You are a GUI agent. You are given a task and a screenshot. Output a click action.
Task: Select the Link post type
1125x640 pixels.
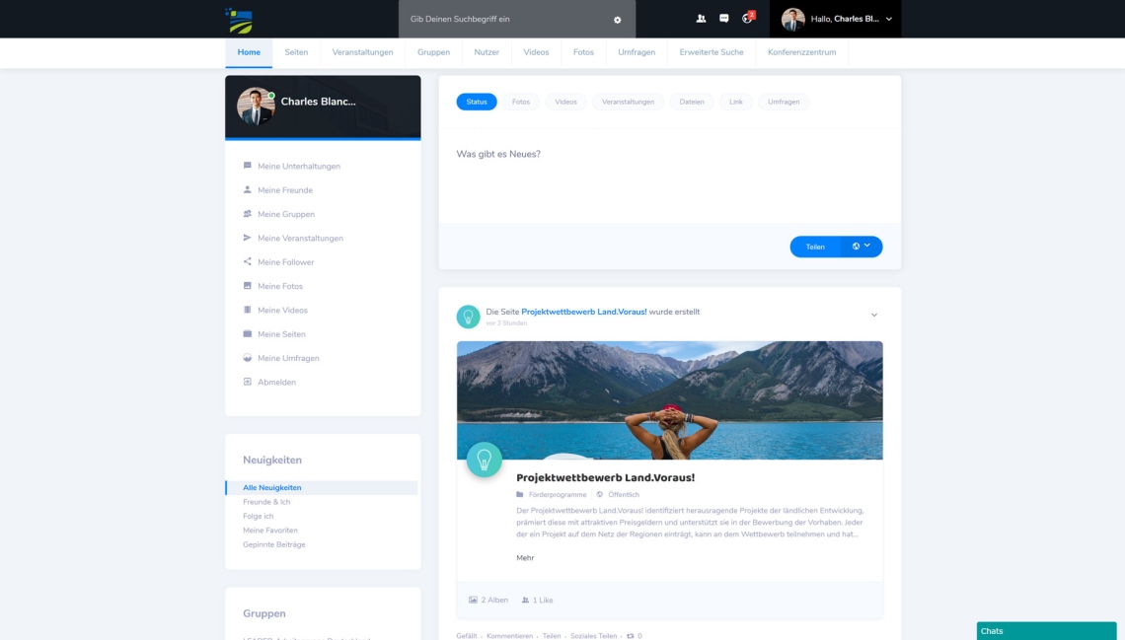(x=736, y=102)
